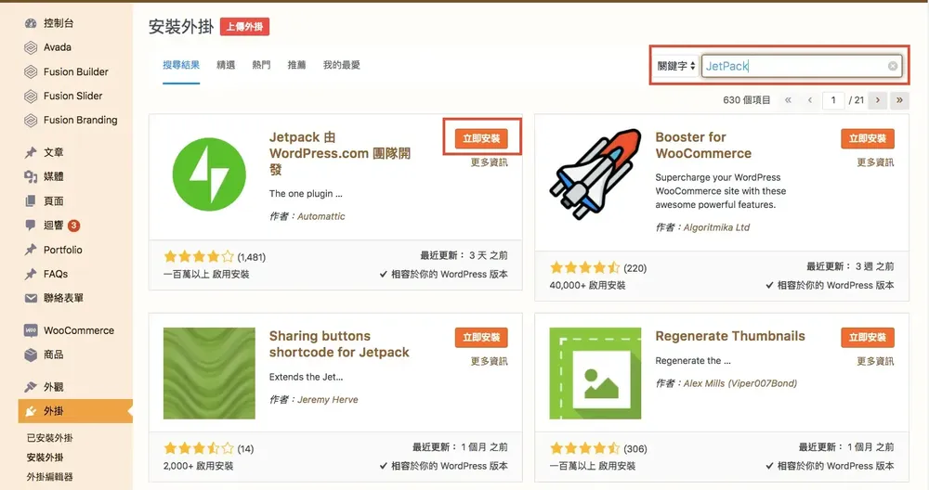The height and width of the screenshot is (490, 929).
Task: Open the Regenerate Thumbnails title link
Action: 730,336
